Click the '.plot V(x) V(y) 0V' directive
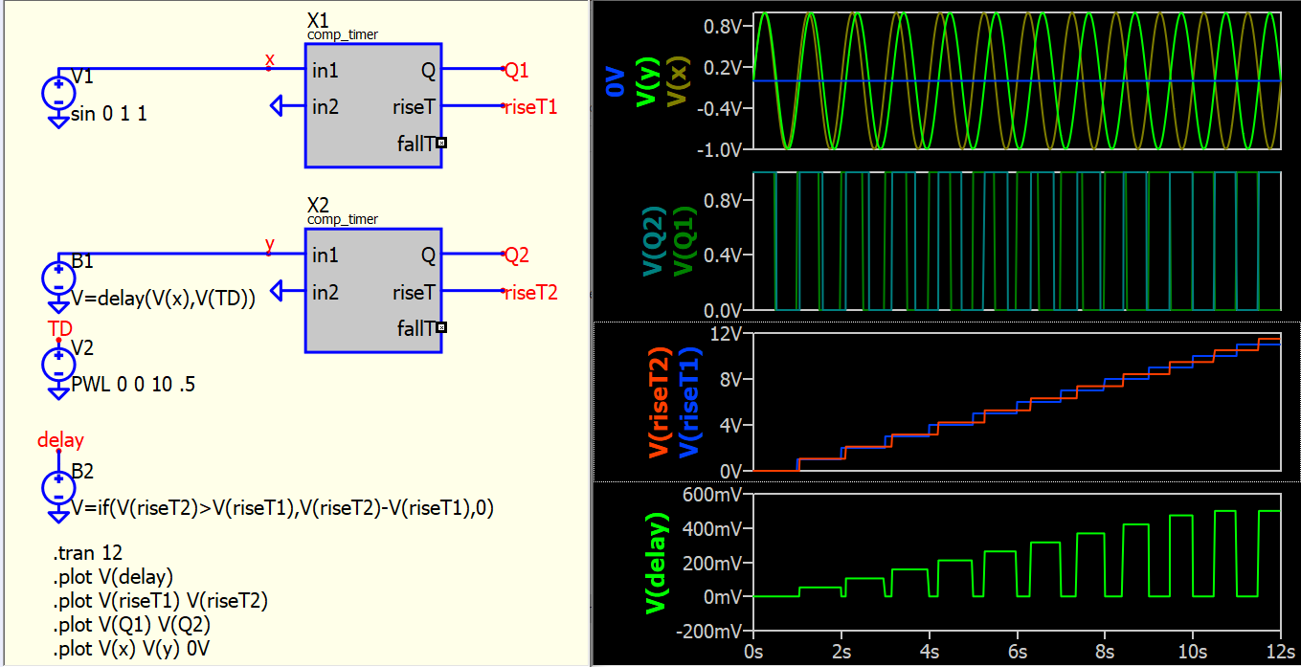 131,650
